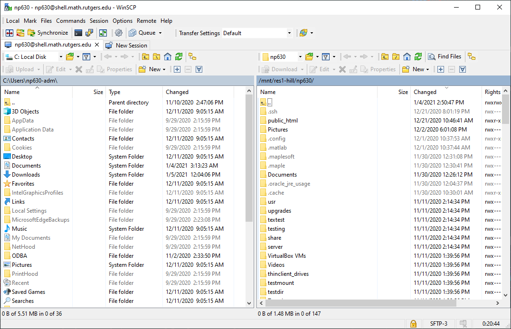Select the local ODBA folder
This screenshot has width=511, height=329.
point(19,256)
